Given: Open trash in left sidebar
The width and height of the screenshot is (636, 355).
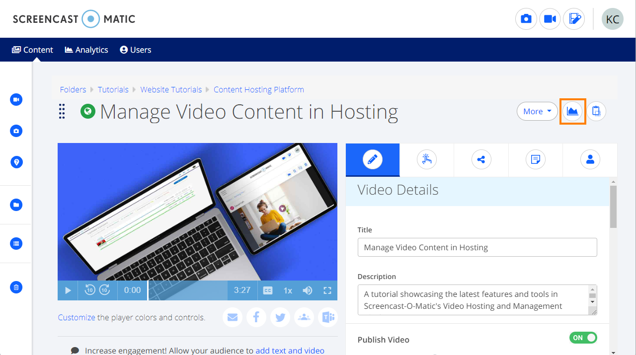Looking at the screenshot, I should click(16, 287).
